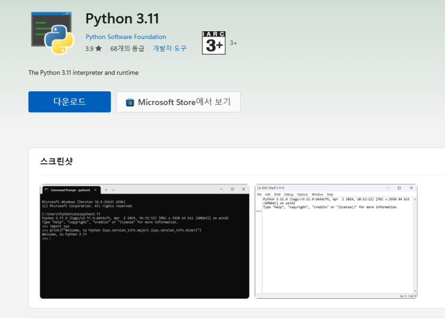
Task: Click the plus new-tab icon in terminal screenshot
Action: [107, 189]
